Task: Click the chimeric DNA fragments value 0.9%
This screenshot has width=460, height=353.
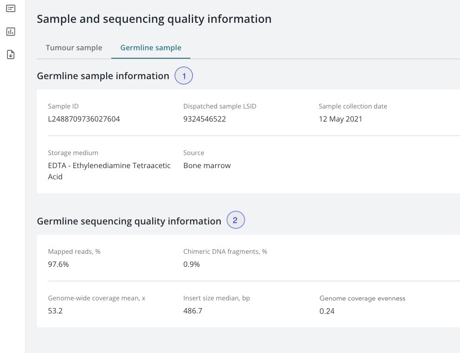Action: [x=191, y=264]
